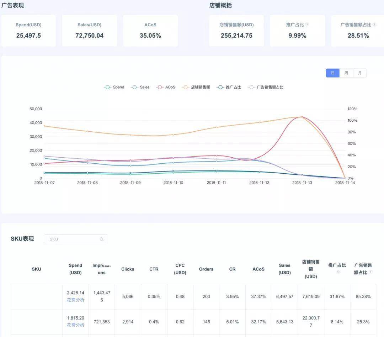The height and width of the screenshot is (337, 384).
Task: Click the search magnifier icon in SKU box
Action: pyautogui.click(x=102, y=239)
